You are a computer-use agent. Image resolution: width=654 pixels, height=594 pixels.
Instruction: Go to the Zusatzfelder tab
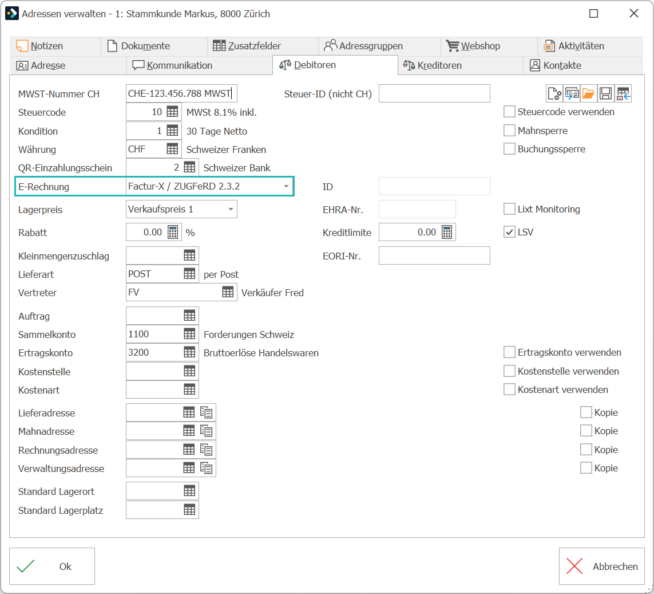tap(263, 46)
